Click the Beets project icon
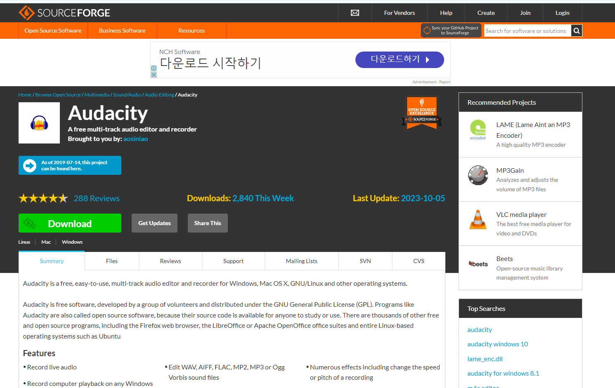 [x=478, y=263]
